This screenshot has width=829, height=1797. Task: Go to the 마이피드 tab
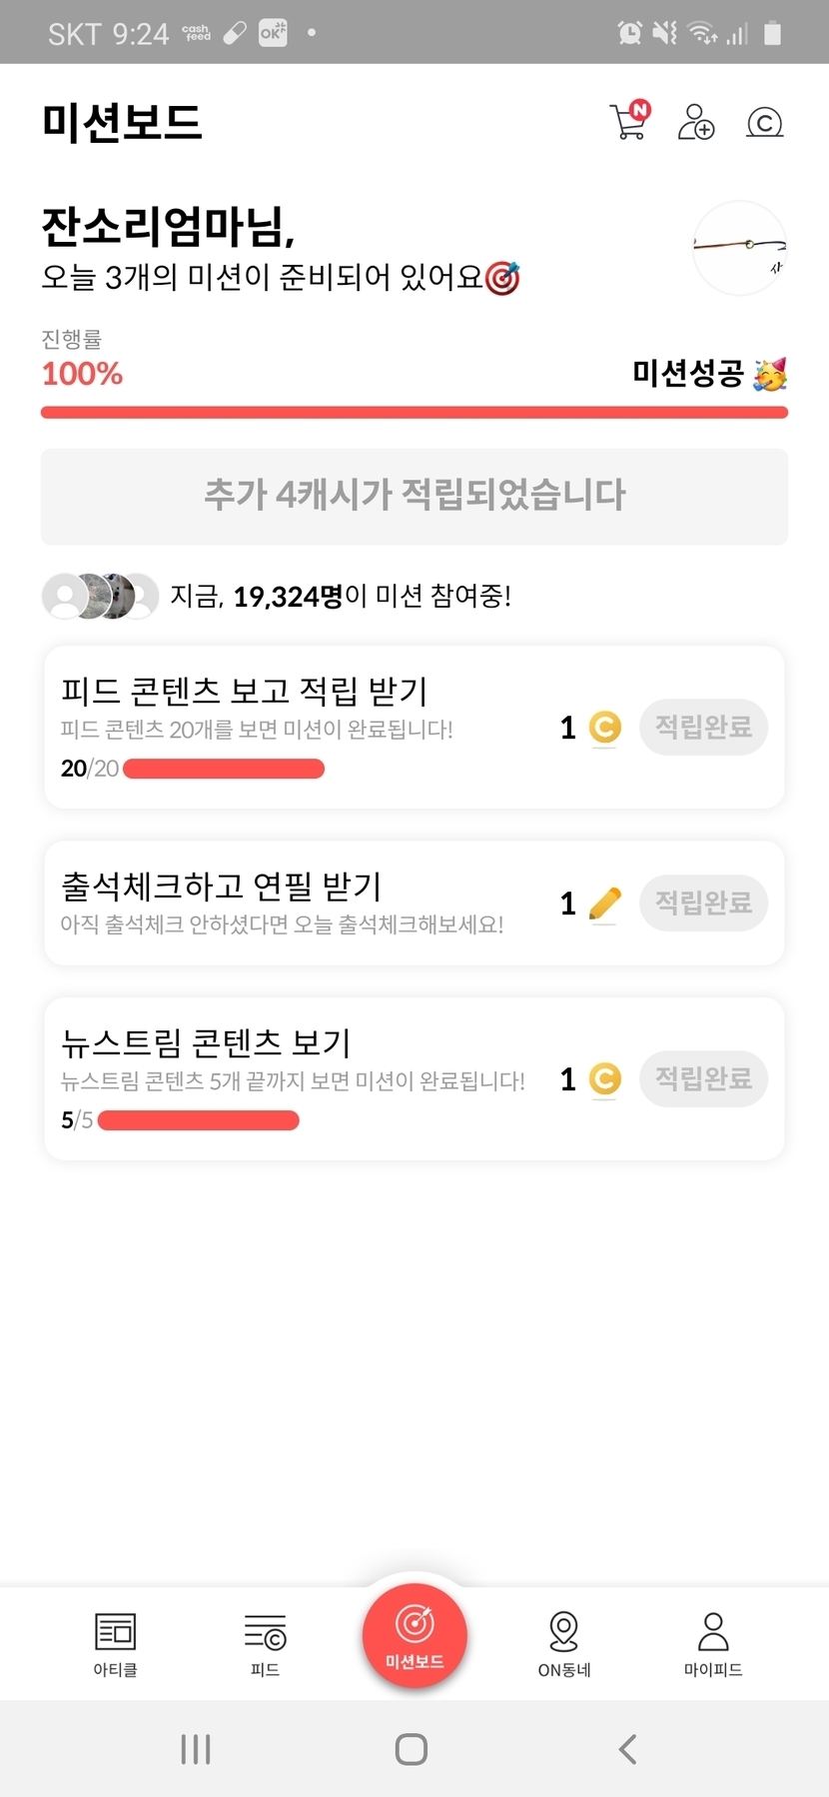pos(713,1643)
